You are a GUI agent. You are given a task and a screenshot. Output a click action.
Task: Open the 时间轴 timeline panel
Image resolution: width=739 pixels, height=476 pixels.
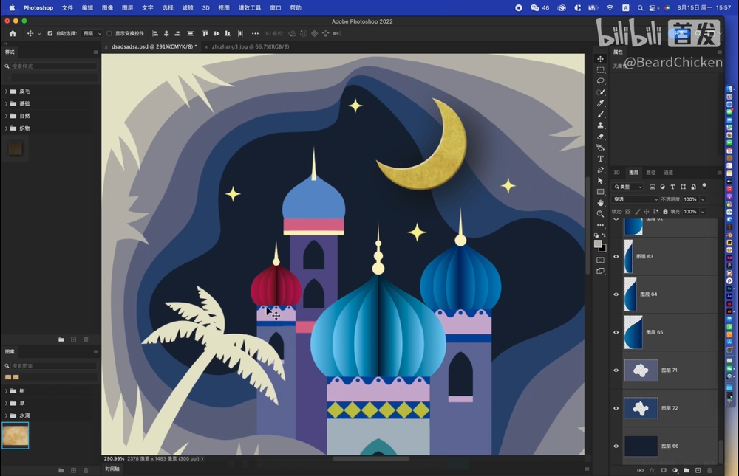[112, 469]
